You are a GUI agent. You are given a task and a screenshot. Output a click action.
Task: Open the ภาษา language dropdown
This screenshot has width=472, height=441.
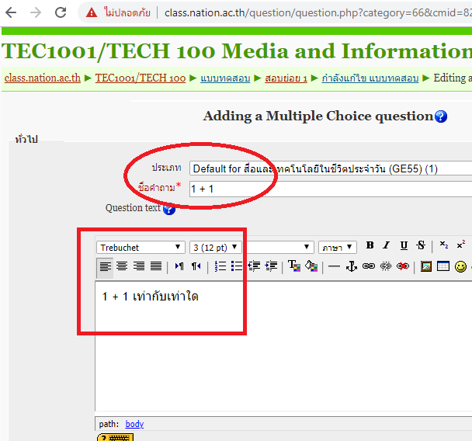pos(337,248)
